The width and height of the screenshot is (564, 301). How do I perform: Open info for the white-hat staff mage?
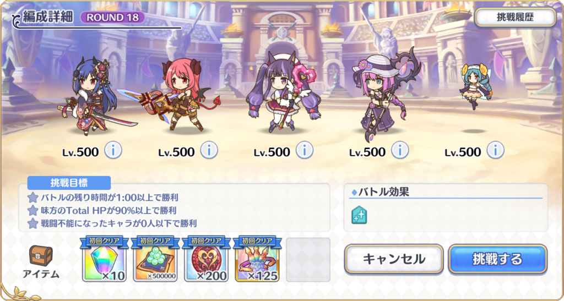pos(400,151)
